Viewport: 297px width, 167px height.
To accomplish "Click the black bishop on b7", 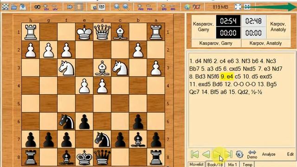I will pos(138,140).
